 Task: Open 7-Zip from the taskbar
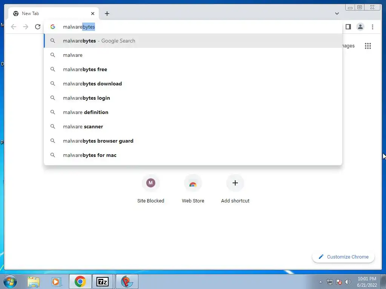click(x=103, y=281)
